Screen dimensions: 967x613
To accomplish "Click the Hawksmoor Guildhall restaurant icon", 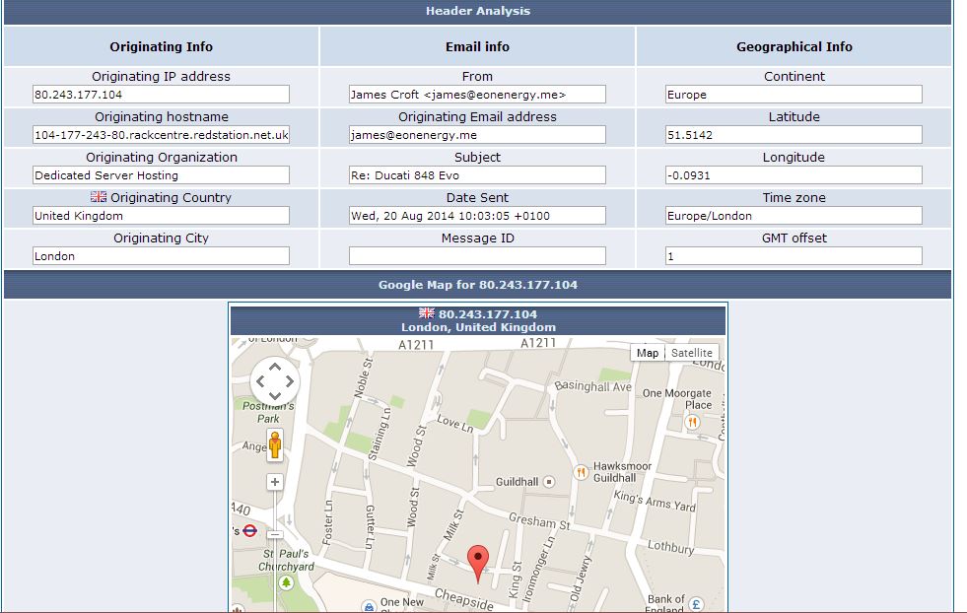I will click(582, 473).
